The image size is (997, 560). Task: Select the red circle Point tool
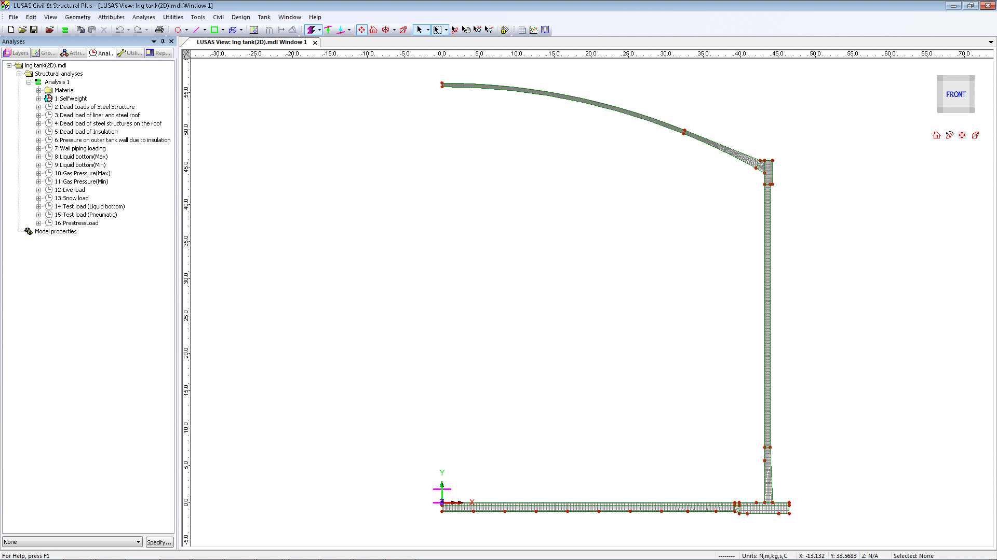(178, 30)
